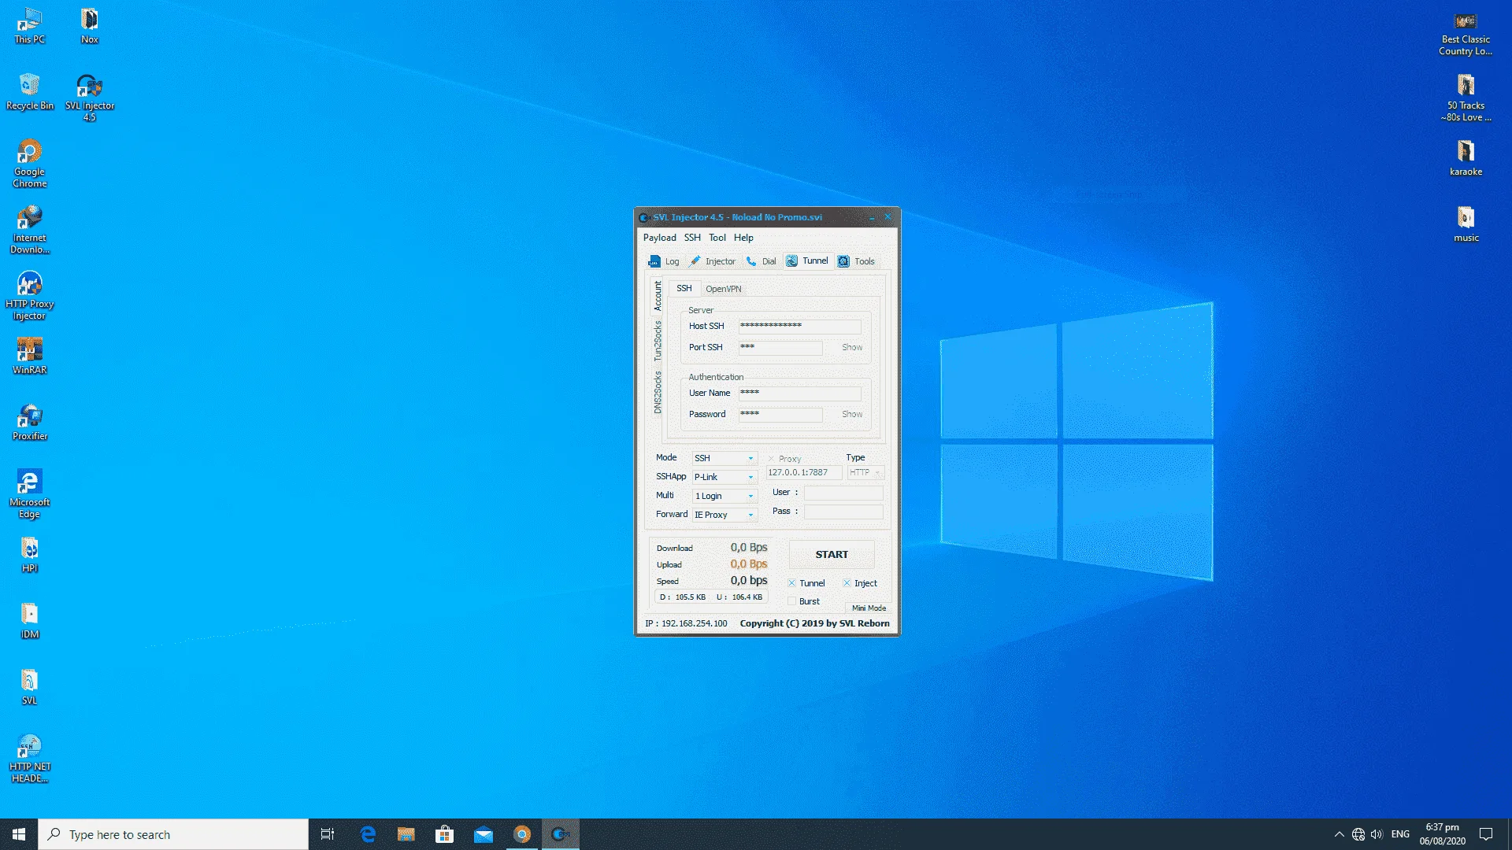Uncheck the Inject checkbox
1512x850 pixels.
point(847,583)
